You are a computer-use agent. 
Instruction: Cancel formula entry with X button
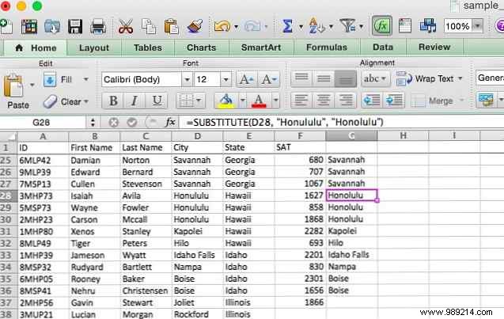(x=113, y=122)
